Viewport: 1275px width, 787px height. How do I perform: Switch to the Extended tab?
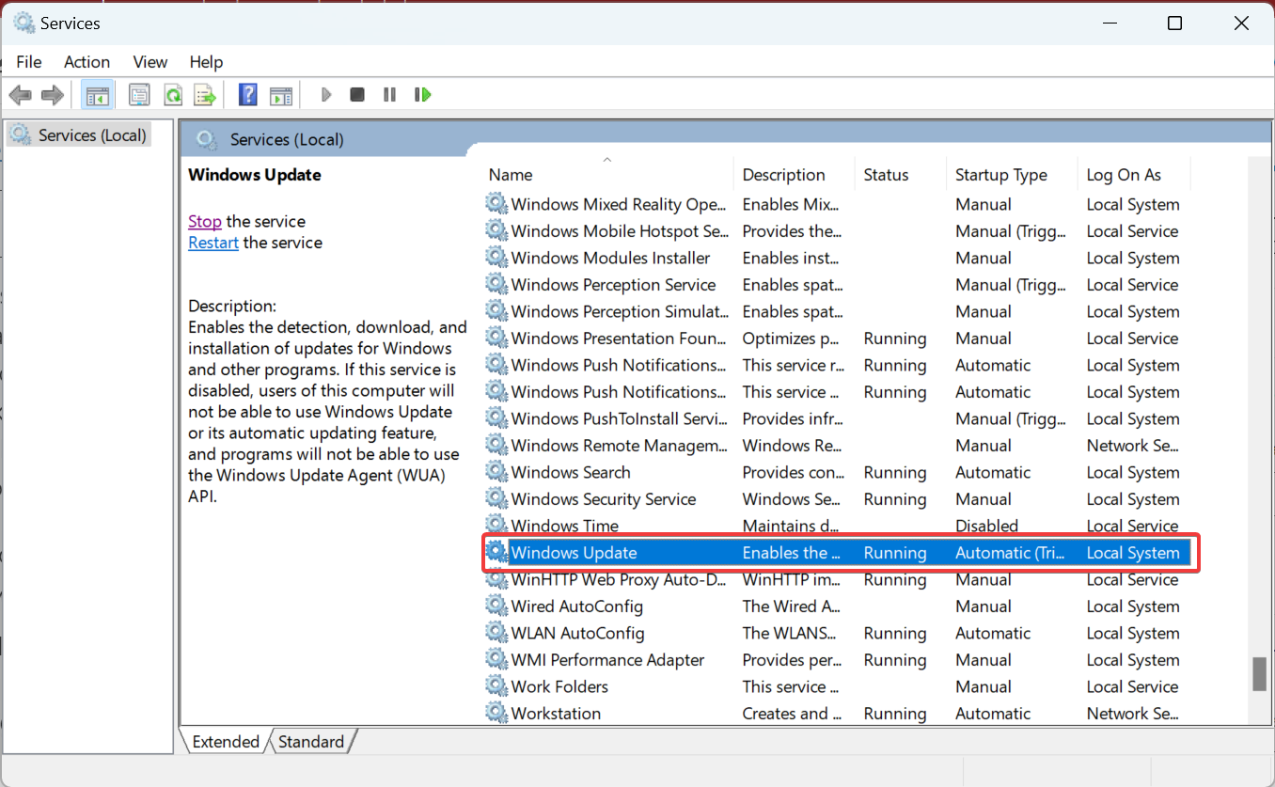226,742
